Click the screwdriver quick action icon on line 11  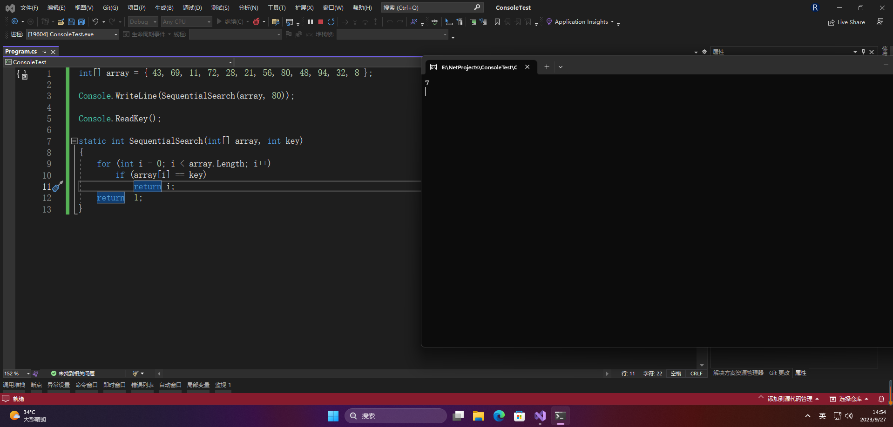57,187
